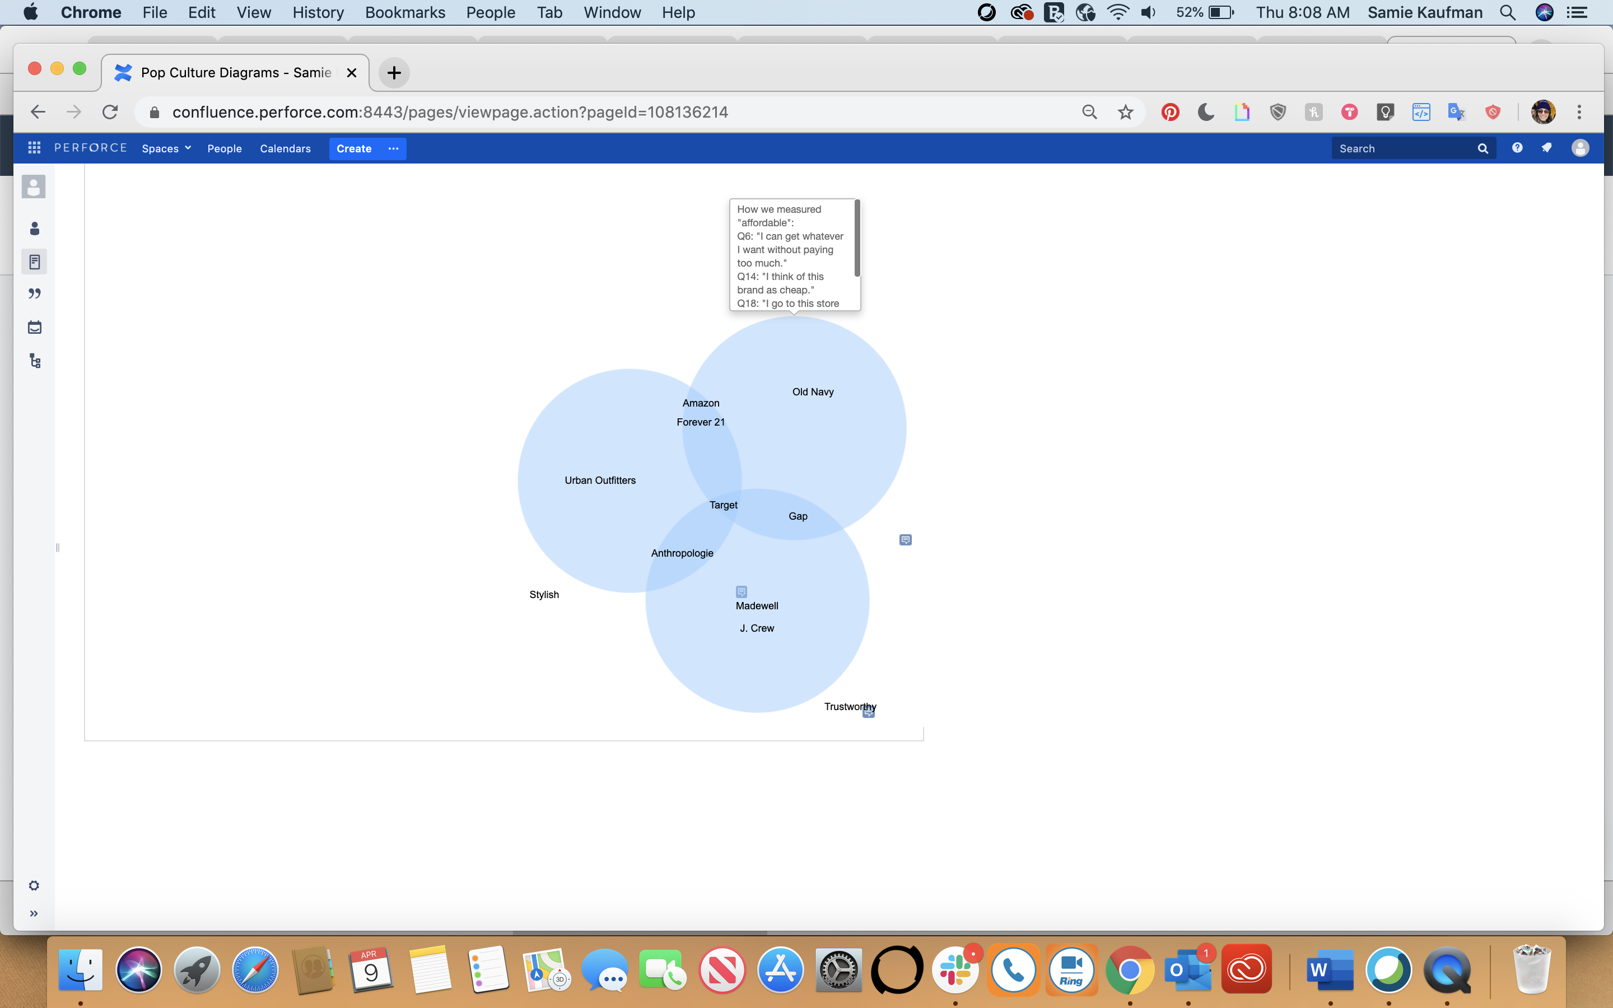
Task: Select the Pop Culture Diagrams browser tab
Action: pos(235,72)
